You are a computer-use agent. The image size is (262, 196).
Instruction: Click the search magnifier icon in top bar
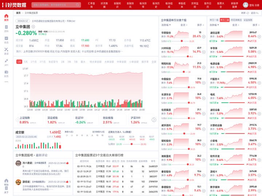pyautogui.click(x=78, y=5)
